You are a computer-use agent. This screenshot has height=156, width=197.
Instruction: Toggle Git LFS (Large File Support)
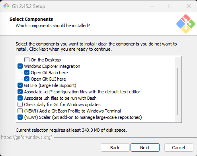(20, 85)
